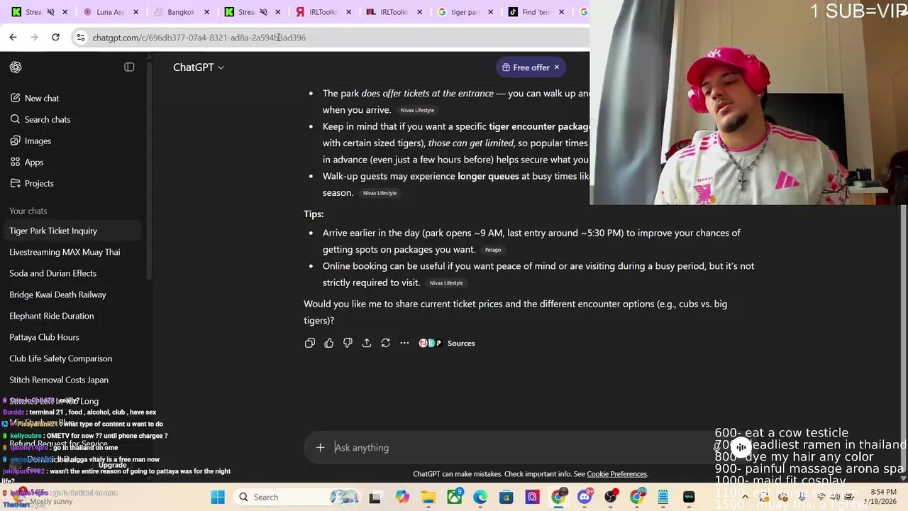Open the Projects section
908x511 pixels.
39,183
